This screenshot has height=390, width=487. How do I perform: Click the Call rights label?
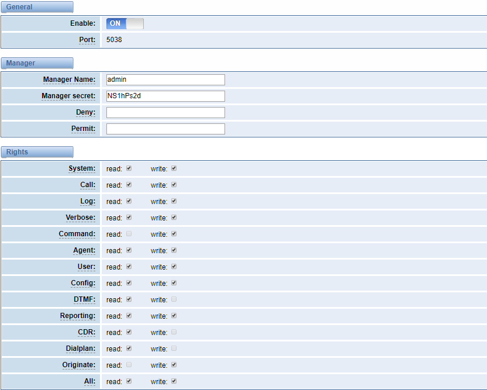[x=88, y=185]
